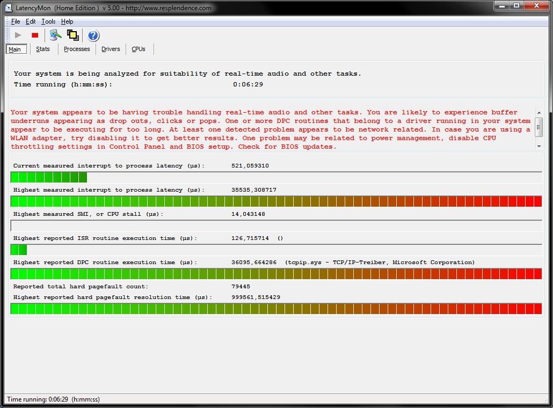Click the hard pagefault resolution time bar
The width and height of the screenshot is (553, 408).
click(x=276, y=309)
